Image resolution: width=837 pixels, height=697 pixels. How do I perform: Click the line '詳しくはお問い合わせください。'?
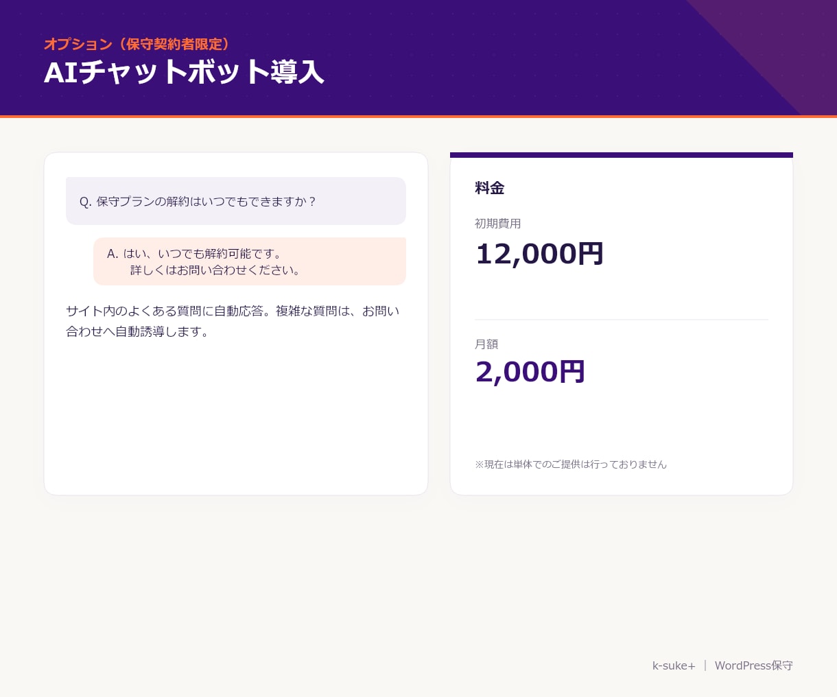[x=216, y=270]
